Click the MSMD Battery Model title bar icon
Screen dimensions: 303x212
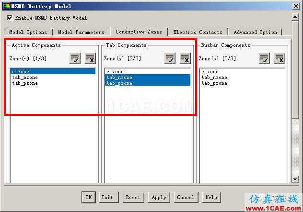(x=6, y=6)
